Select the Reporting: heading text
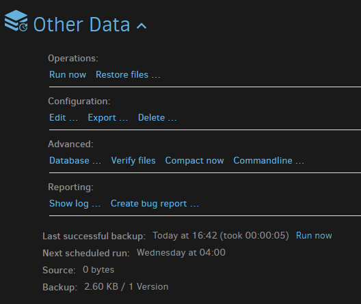Screen dimensions: 361x304 tap(70, 187)
